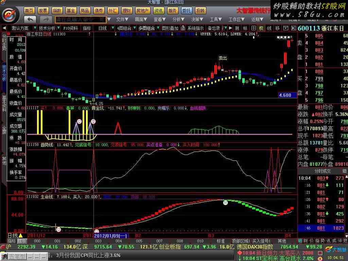Go forward with the right arrow button

click(46, 19)
